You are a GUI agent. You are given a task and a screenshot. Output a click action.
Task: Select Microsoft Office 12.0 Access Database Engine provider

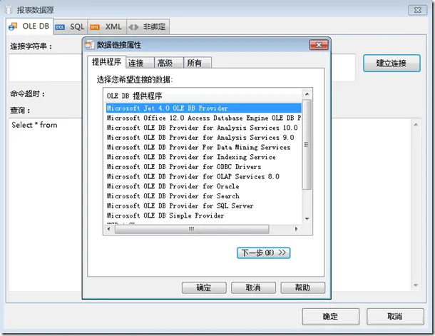(x=204, y=118)
